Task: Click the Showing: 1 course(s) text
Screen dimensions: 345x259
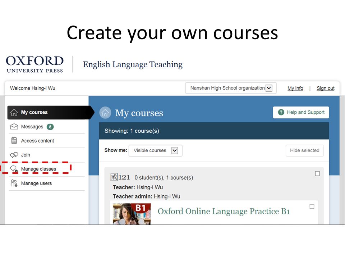Action: pos(132,131)
